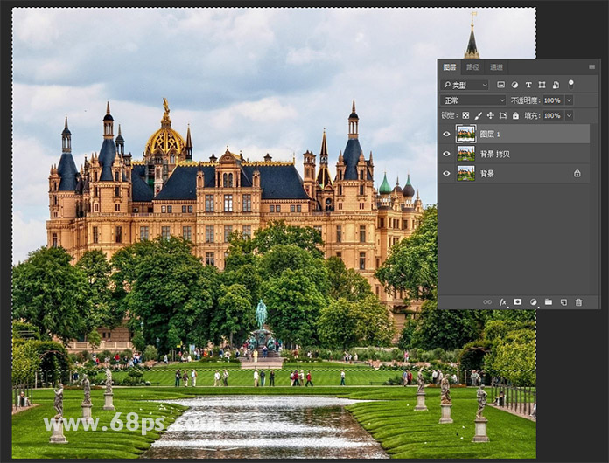Open the Layers panel flyout menu
This screenshot has width=609, height=463.
[x=591, y=66]
